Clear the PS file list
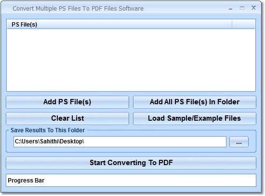Screen dimensions: 265x196 coord(67,118)
